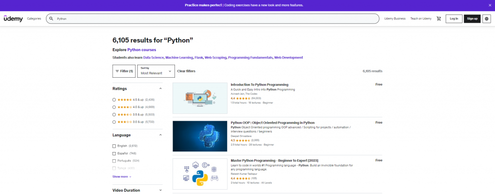
Task: Click the Log in button
Action: pos(453,18)
